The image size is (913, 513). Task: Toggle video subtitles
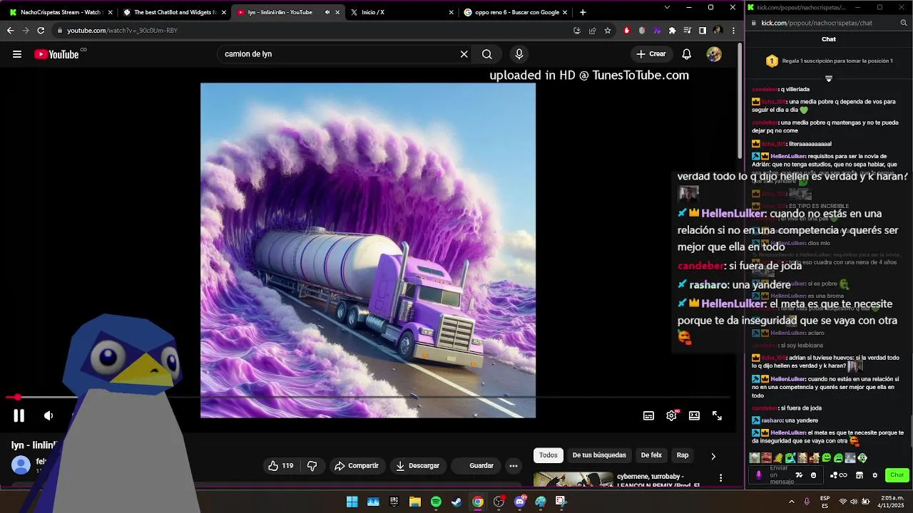[x=648, y=416]
